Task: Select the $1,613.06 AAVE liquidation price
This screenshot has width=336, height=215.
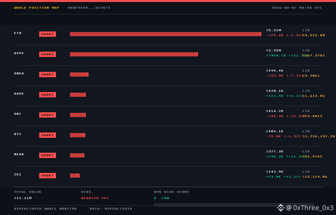Action: [x=314, y=96]
